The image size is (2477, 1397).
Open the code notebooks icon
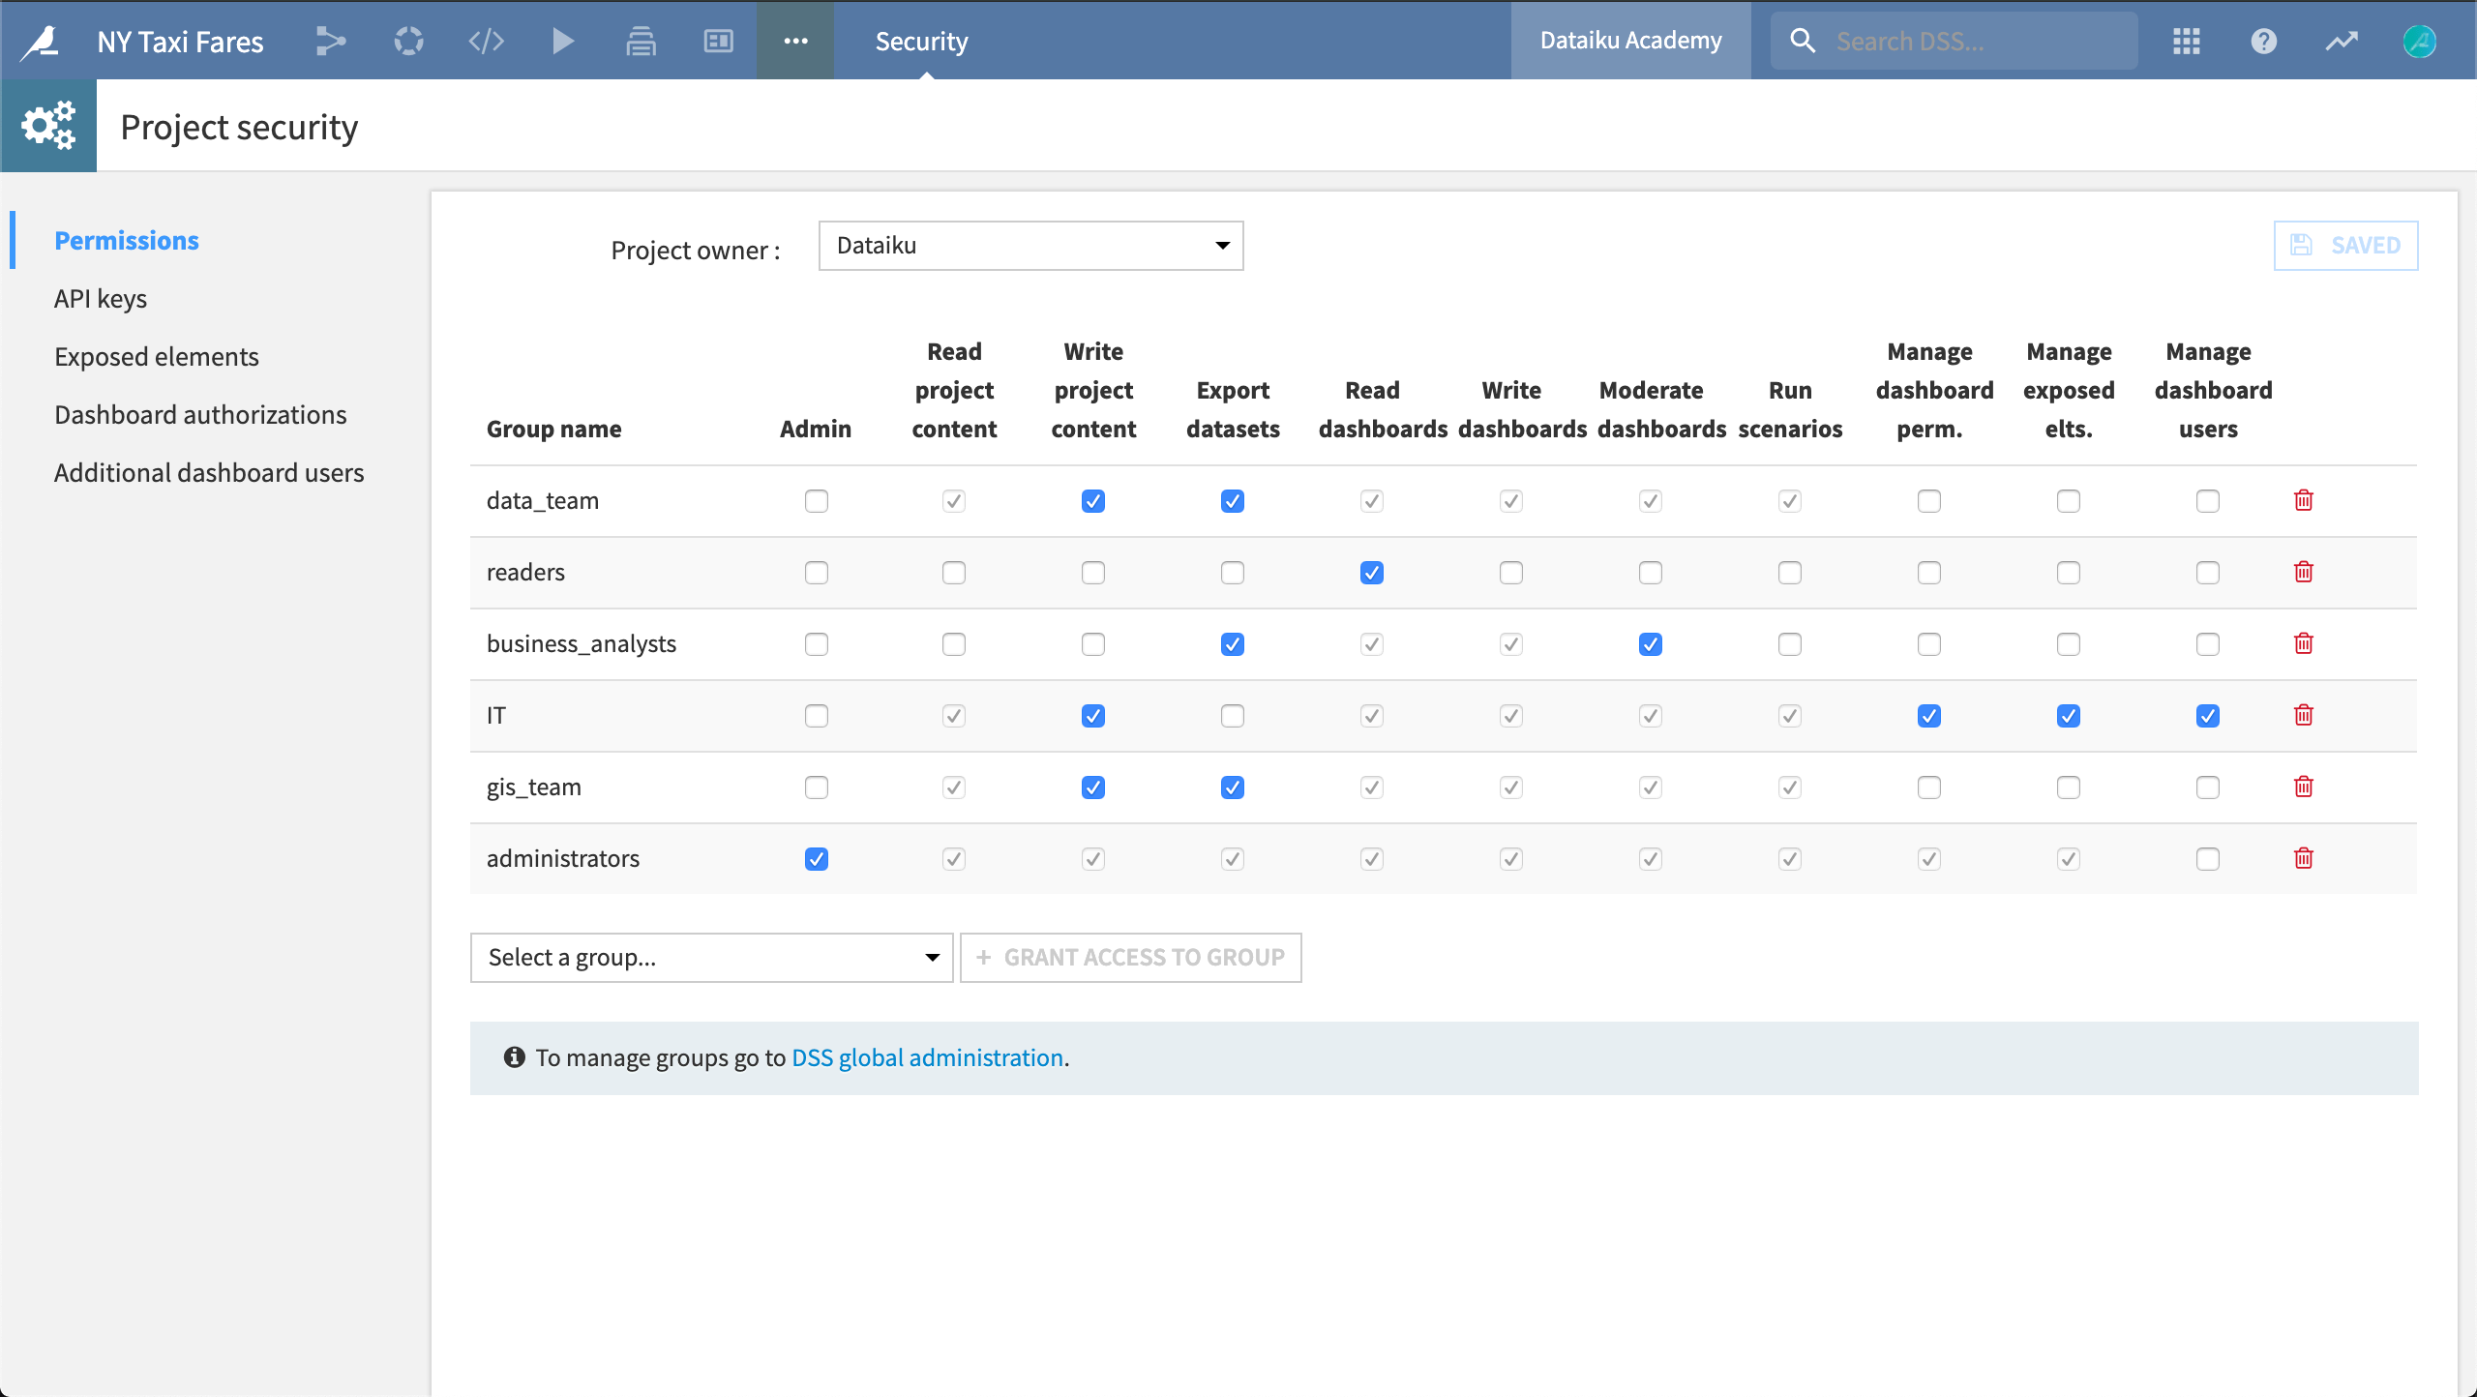(x=486, y=41)
